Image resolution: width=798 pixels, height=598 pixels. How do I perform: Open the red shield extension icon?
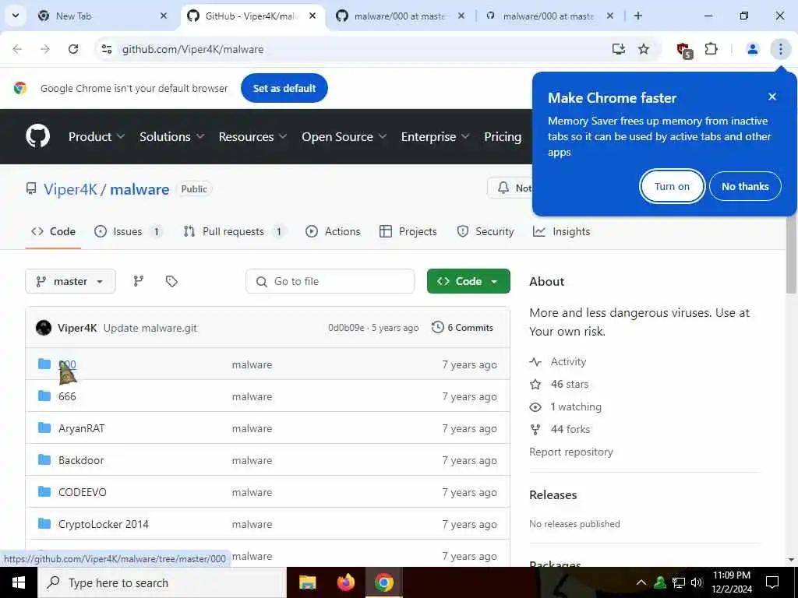point(684,50)
